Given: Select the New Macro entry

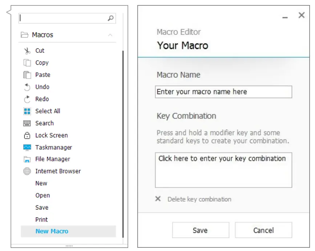Looking at the screenshot, I should coord(52,231).
